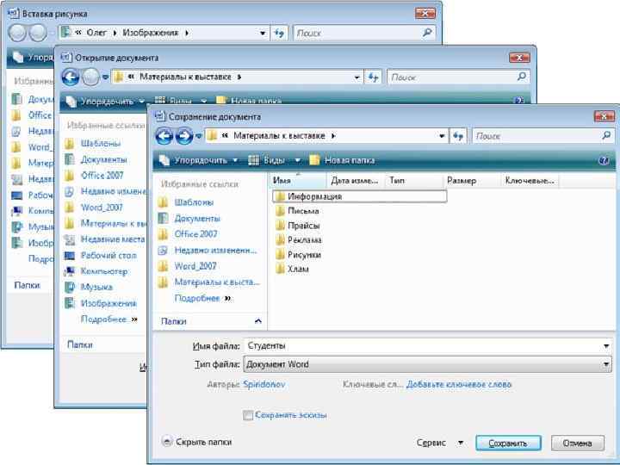Screen dimensions: 620x465
Task: Sort by Ключевые слова column header
Action: click(x=530, y=181)
